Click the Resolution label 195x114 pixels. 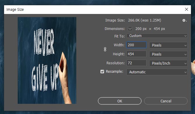coord(116,63)
